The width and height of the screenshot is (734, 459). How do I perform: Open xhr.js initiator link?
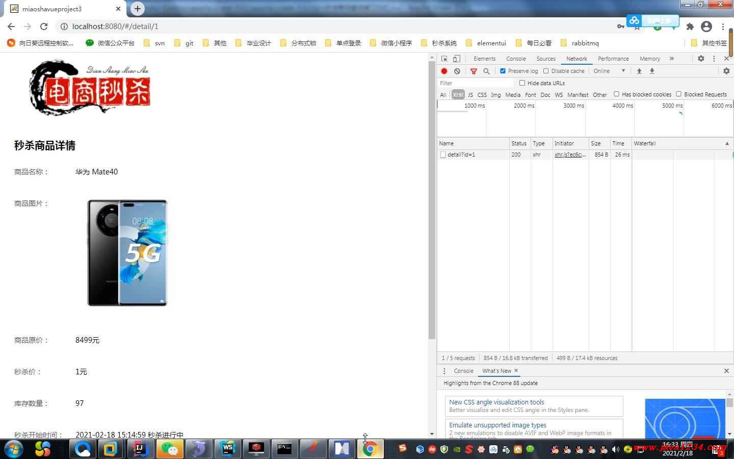pyautogui.click(x=570, y=155)
